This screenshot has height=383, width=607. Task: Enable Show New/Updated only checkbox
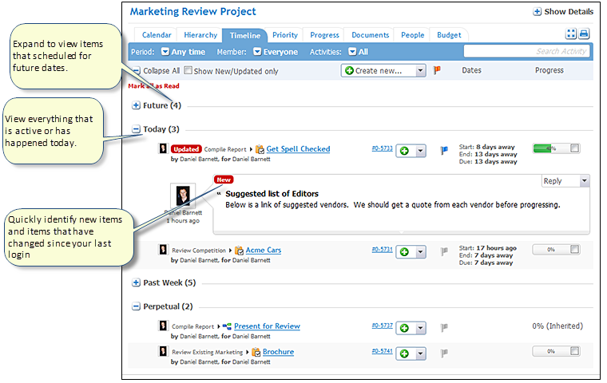[188, 71]
